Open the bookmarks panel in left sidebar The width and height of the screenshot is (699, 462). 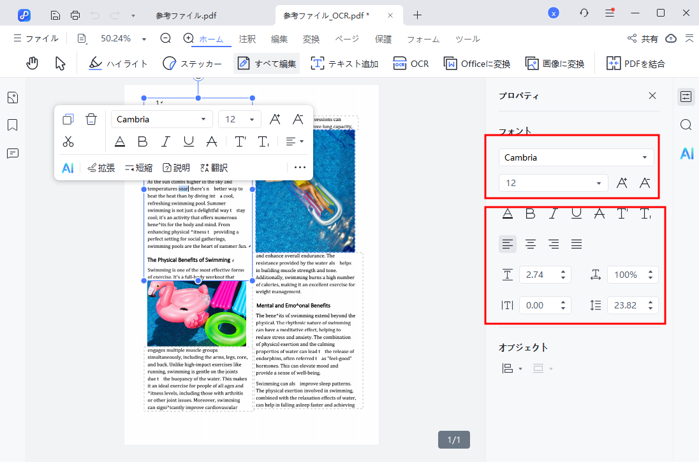pos(13,125)
